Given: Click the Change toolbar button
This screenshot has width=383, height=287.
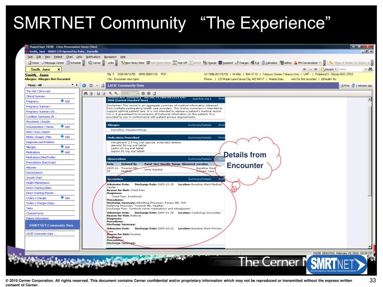Looking at the screenshot, I should pyautogui.click(x=210, y=63).
